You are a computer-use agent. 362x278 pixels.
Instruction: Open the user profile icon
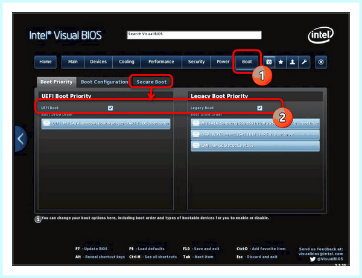click(x=293, y=62)
